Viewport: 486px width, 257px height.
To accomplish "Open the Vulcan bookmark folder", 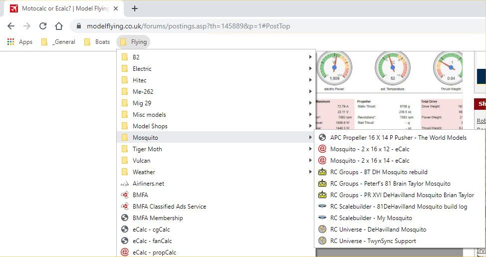I will [141, 161].
